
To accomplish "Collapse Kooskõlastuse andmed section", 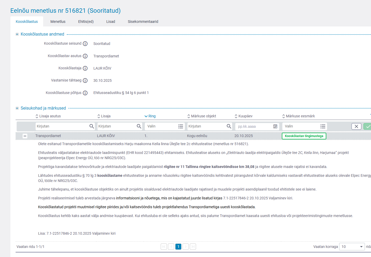I will (x=17, y=34).
